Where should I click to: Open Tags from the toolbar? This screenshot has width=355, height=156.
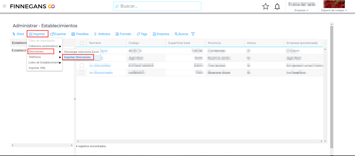tap(142, 34)
